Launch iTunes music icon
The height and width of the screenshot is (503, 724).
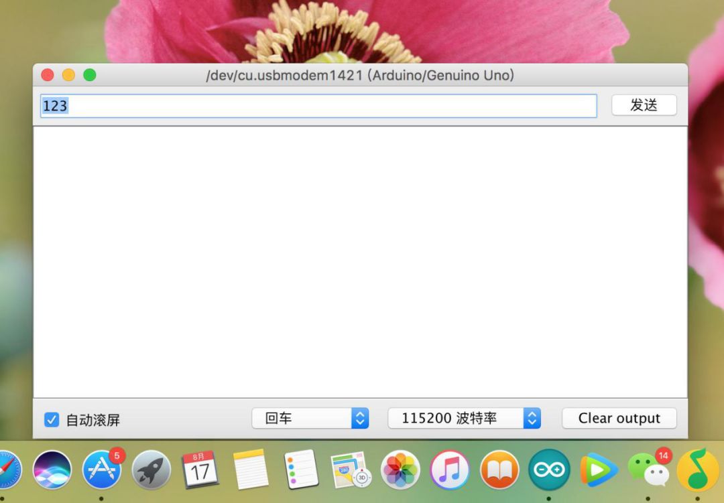[x=450, y=470]
